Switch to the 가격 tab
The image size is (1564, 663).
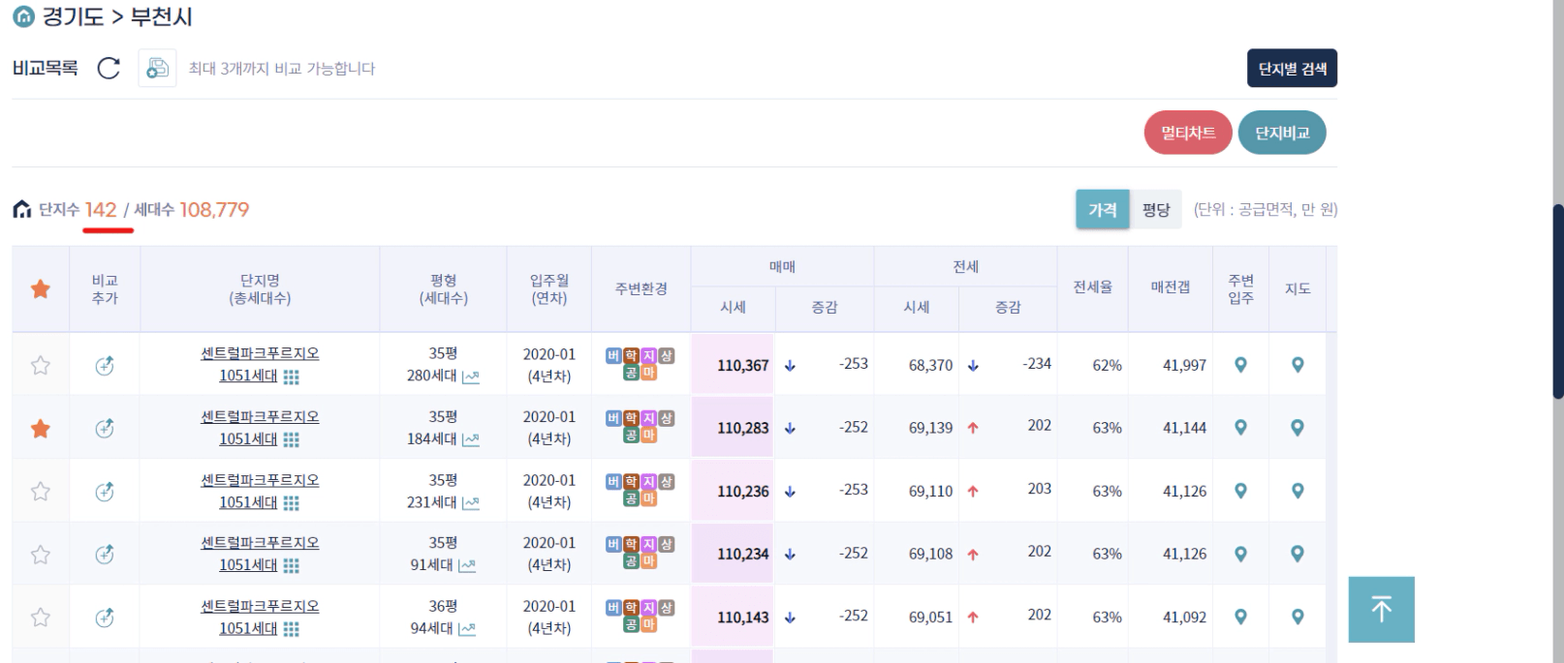pyautogui.click(x=1103, y=209)
